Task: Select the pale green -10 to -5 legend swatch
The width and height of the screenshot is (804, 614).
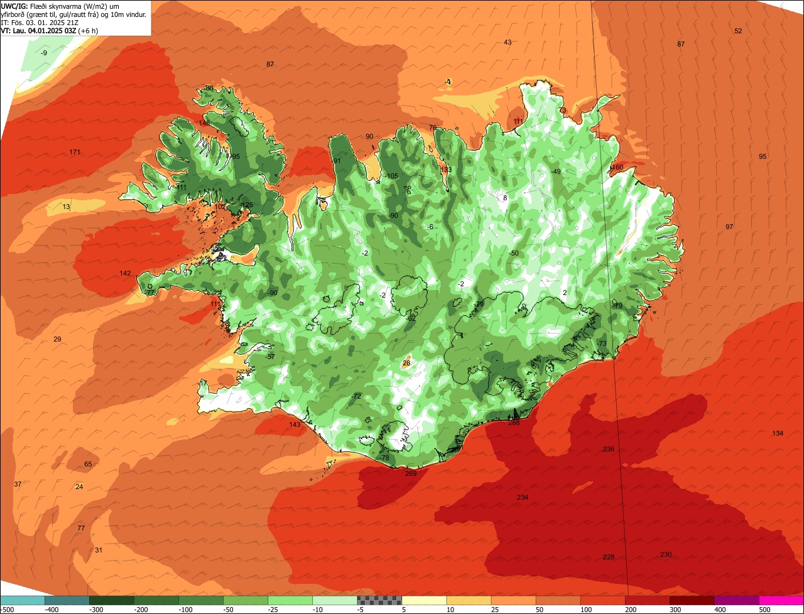Action: coord(335,600)
